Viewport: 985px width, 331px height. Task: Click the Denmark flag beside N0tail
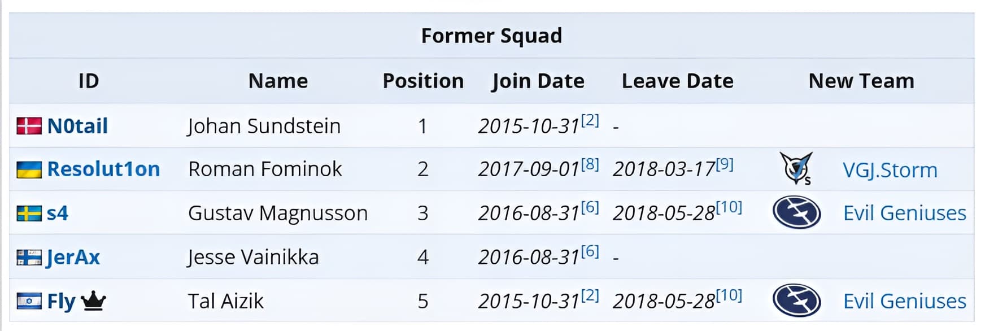pyautogui.click(x=29, y=126)
